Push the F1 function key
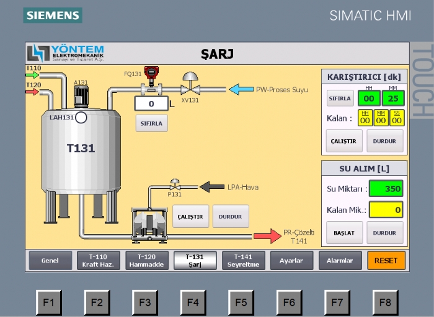Viewport: 434px width, 317px height. pyautogui.click(x=49, y=302)
